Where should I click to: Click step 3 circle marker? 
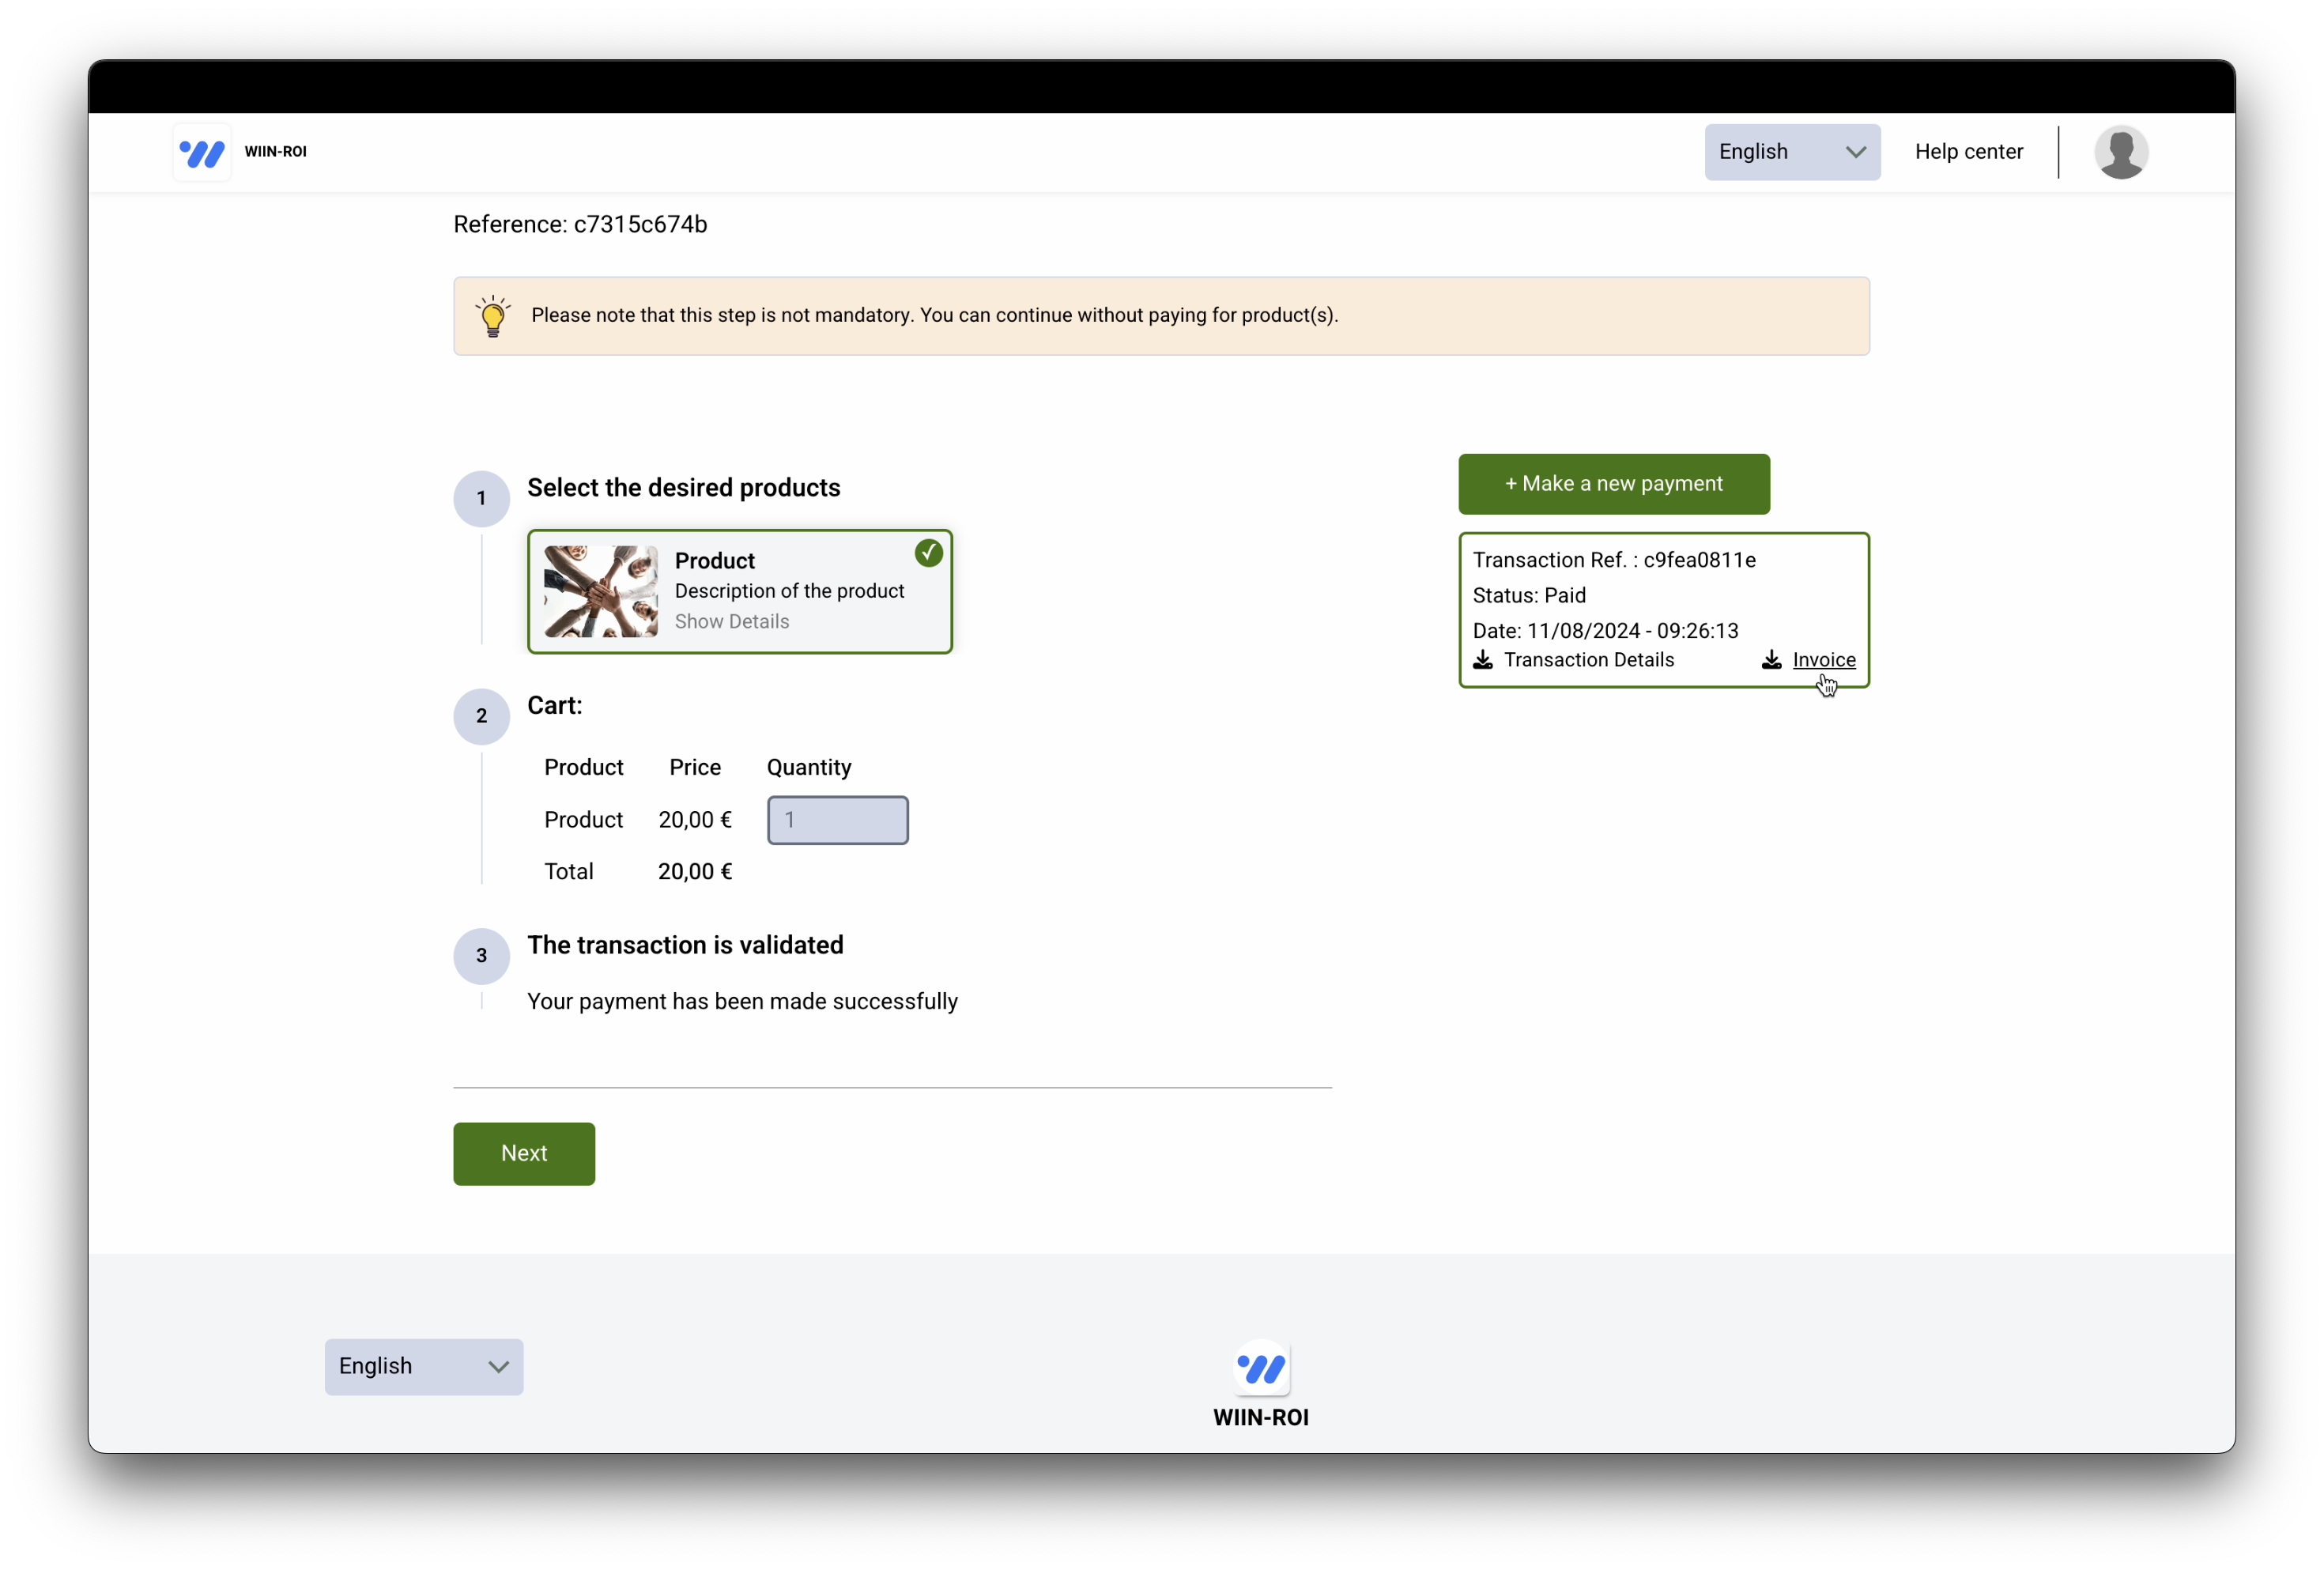tap(482, 957)
